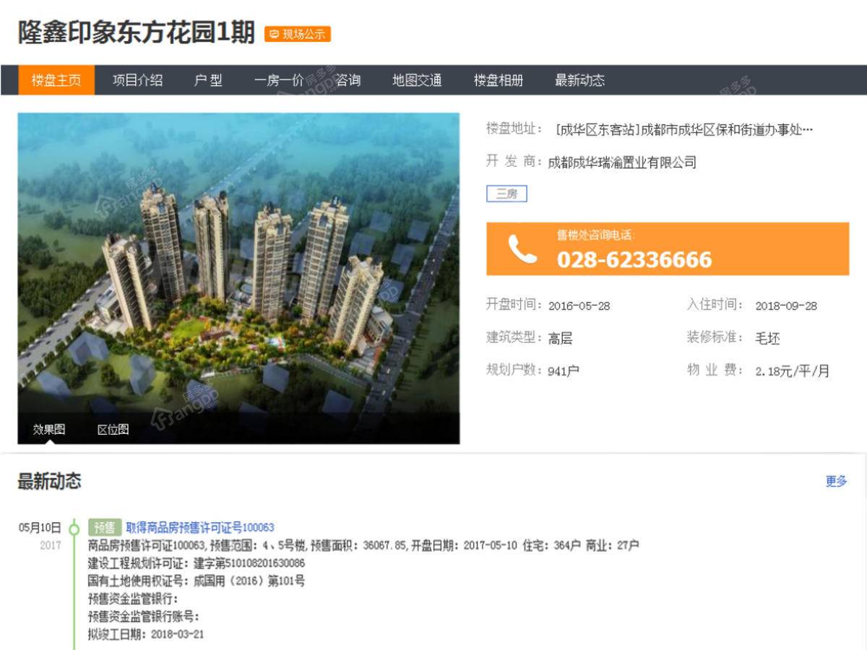Image resolution: width=867 pixels, height=650 pixels.
Task: Switch image to 区位图
Action: pos(113,429)
